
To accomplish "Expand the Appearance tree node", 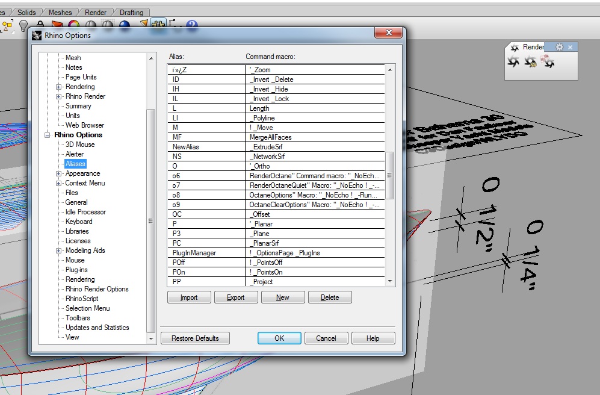I will (x=58, y=174).
